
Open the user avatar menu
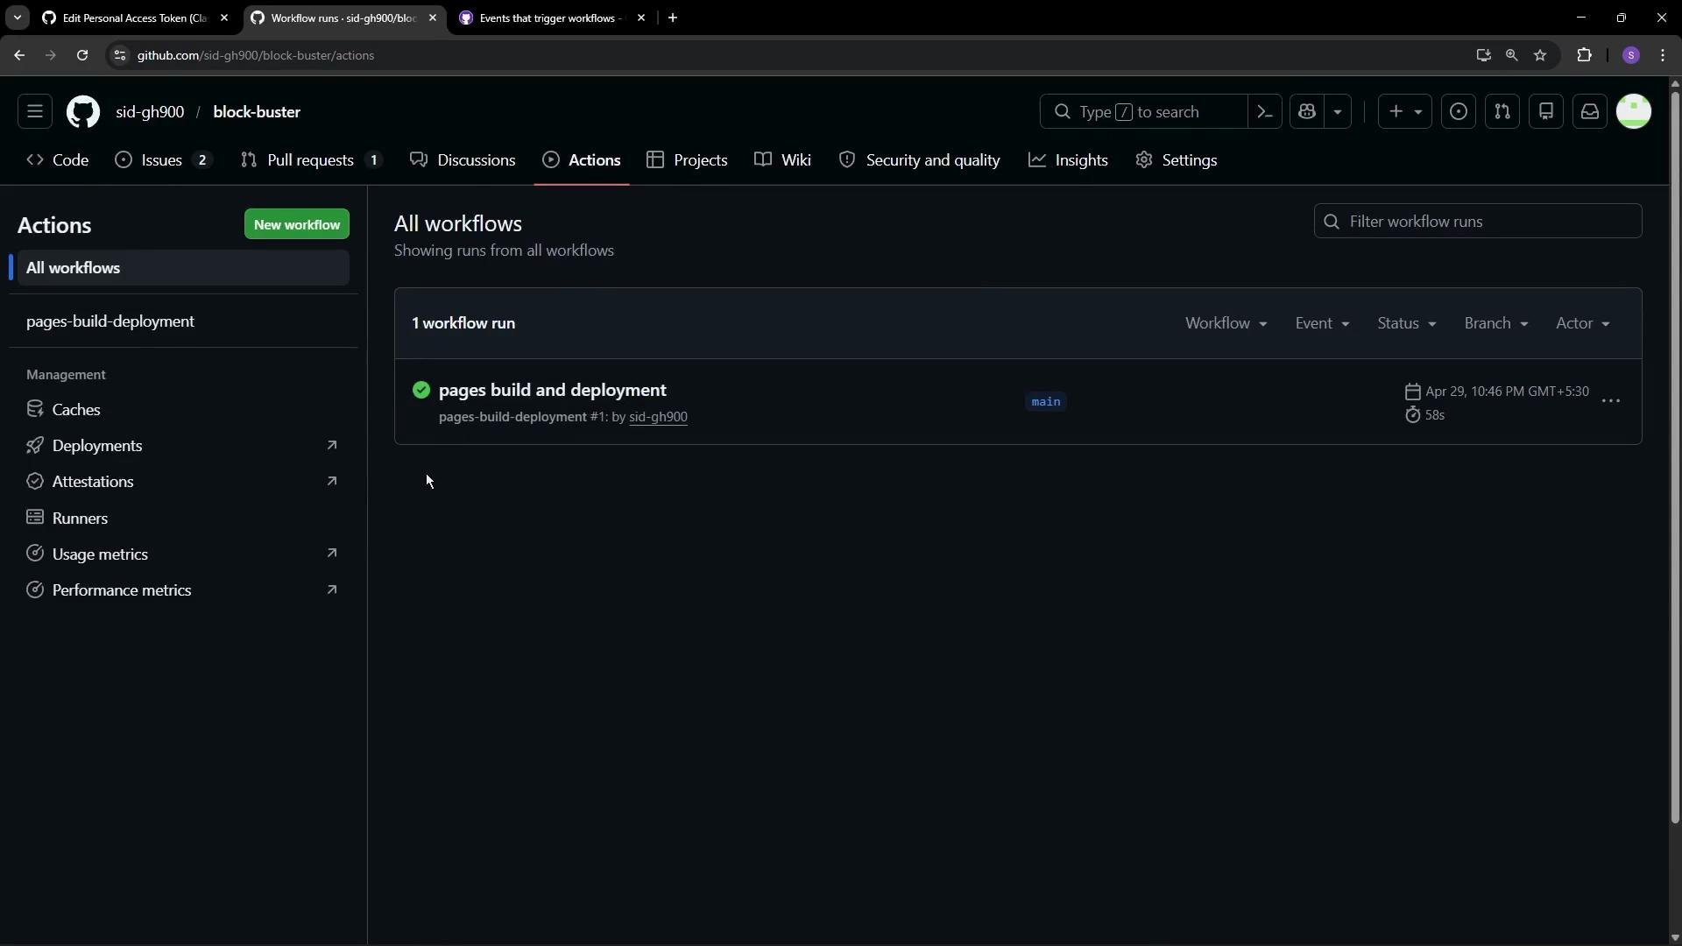[x=1634, y=112]
